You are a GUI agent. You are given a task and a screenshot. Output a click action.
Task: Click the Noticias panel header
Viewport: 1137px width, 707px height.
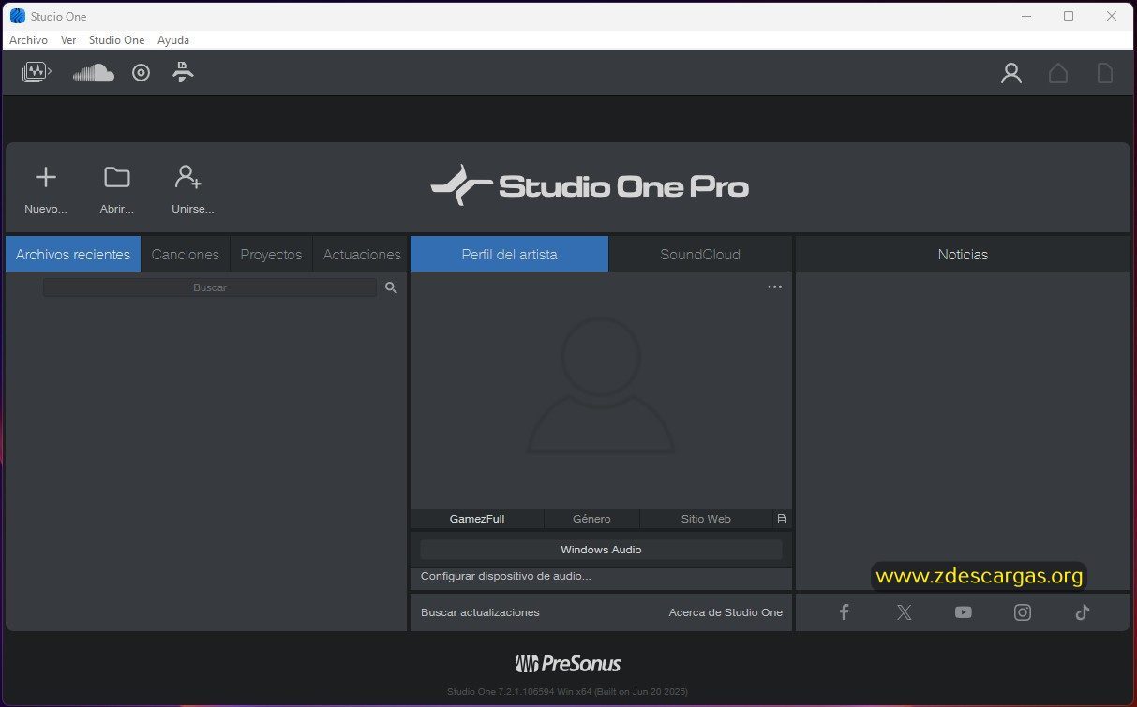963,255
